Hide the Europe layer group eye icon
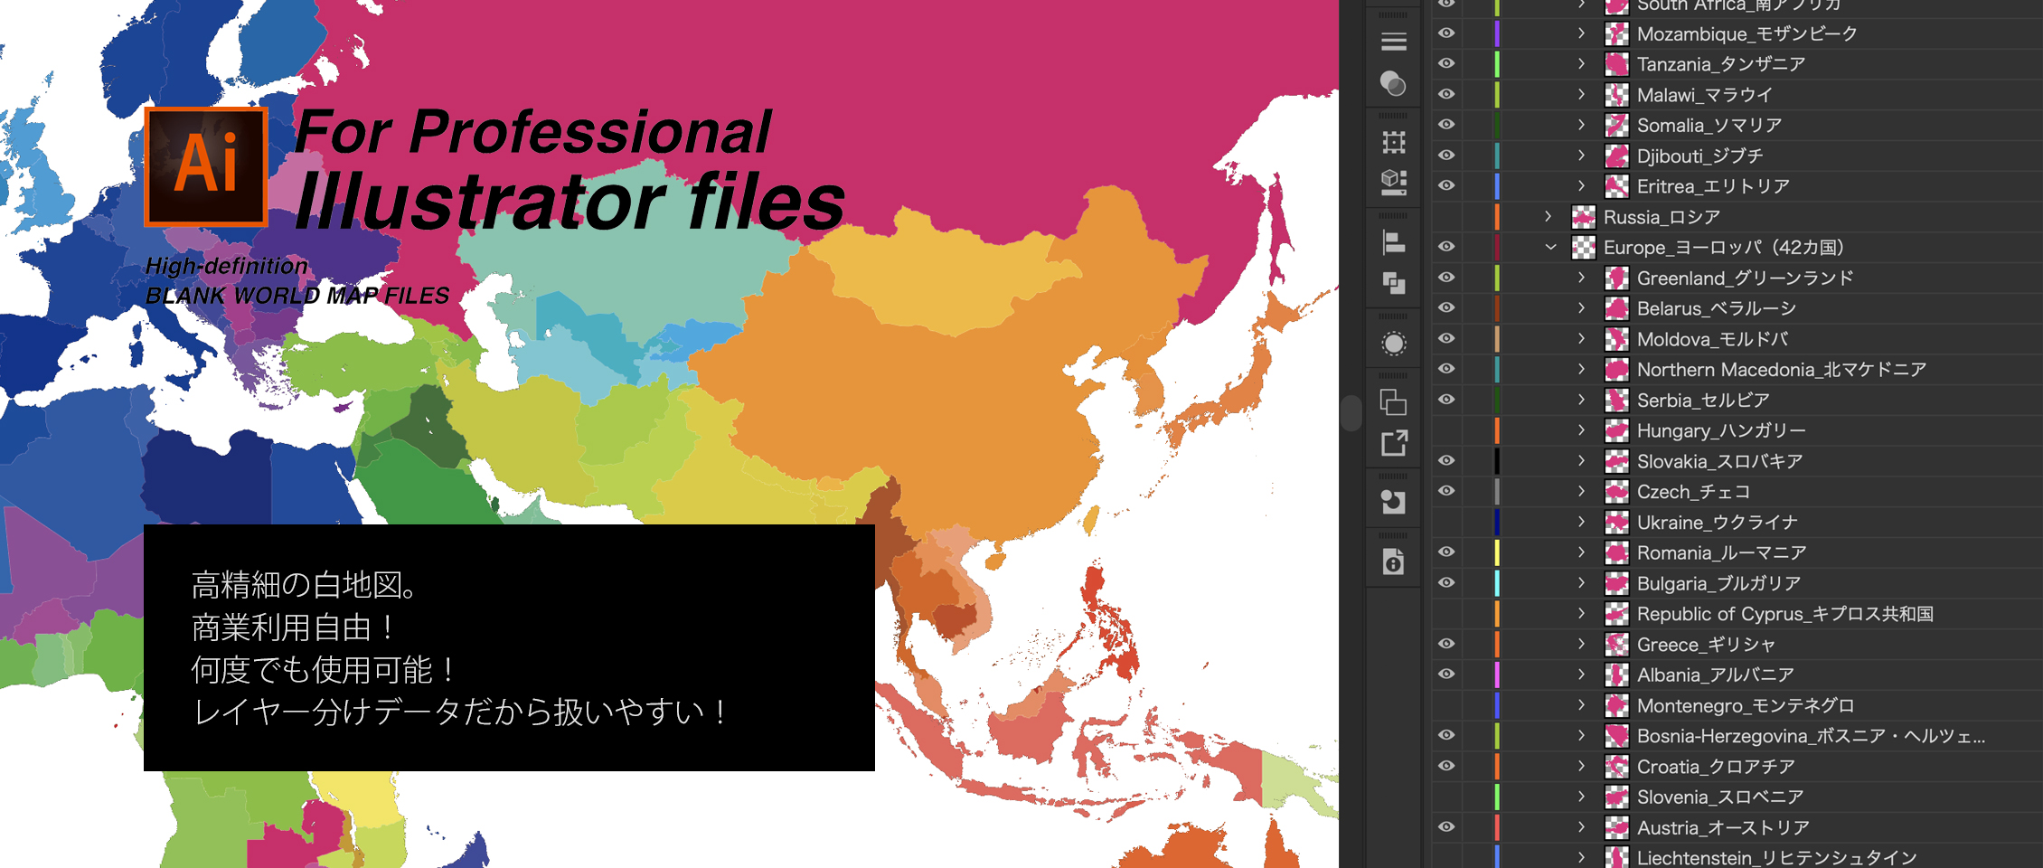This screenshot has width=2043, height=868. tap(1446, 247)
